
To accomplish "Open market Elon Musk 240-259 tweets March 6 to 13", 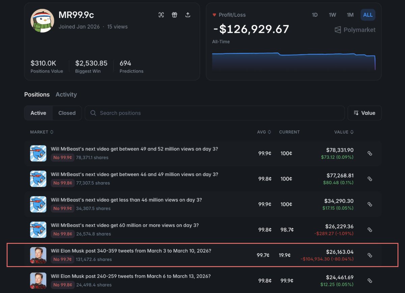I will (131, 276).
